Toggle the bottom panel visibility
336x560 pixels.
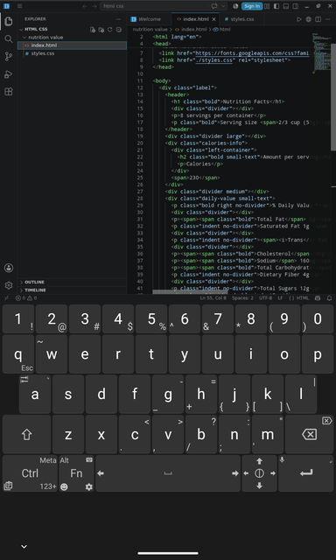pos(286,6)
